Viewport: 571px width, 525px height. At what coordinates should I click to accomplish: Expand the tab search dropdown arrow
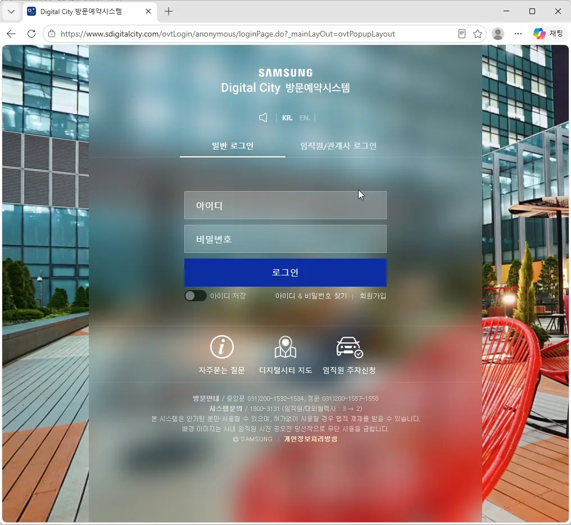[11, 11]
